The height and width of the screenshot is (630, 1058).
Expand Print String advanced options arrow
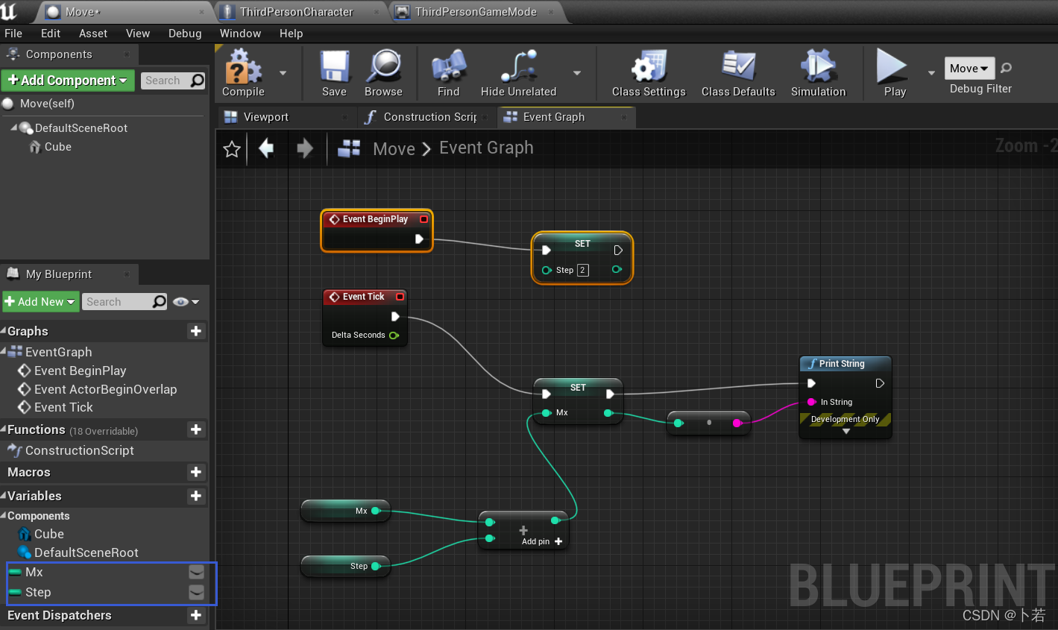coord(846,432)
